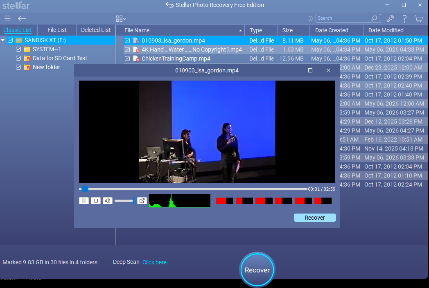The width and height of the screenshot is (429, 288).
Task: Sort by Date Modified column
Action: click(x=396, y=30)
